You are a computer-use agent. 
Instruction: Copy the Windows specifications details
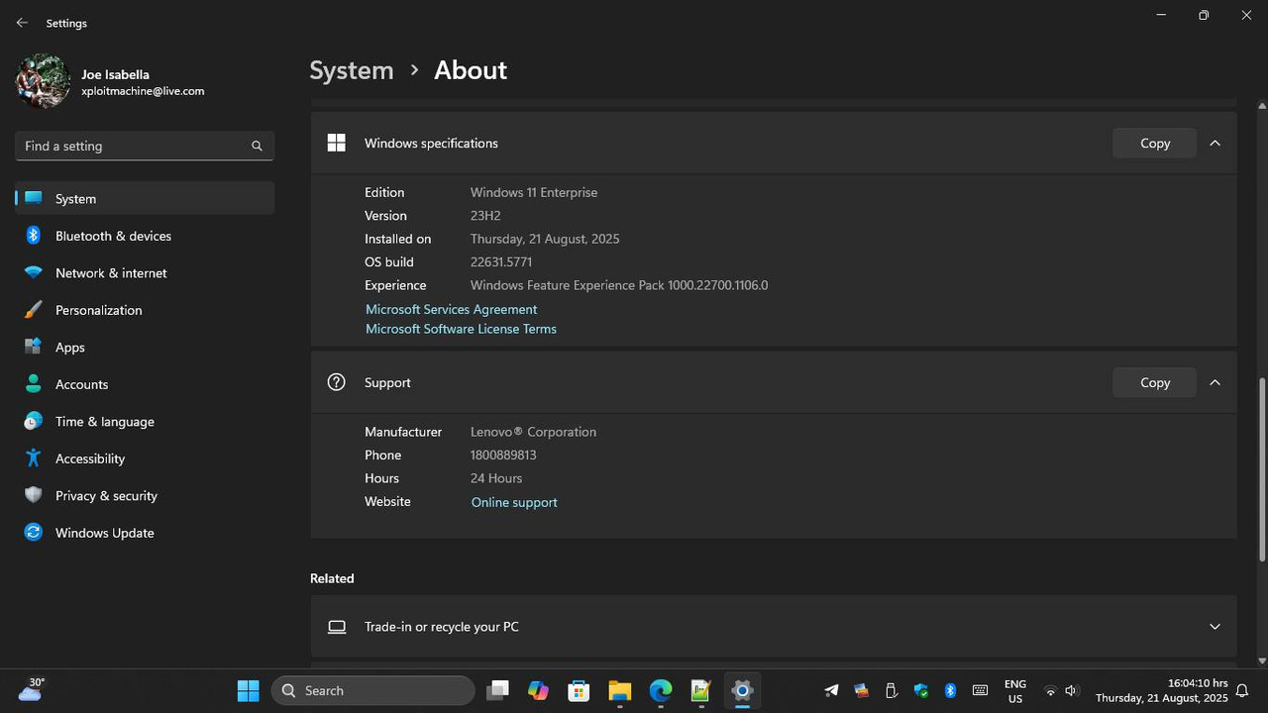tap(1154, 144)
